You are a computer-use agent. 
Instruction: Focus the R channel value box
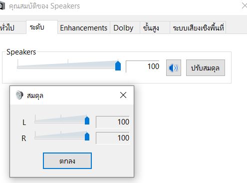[113, 138]
